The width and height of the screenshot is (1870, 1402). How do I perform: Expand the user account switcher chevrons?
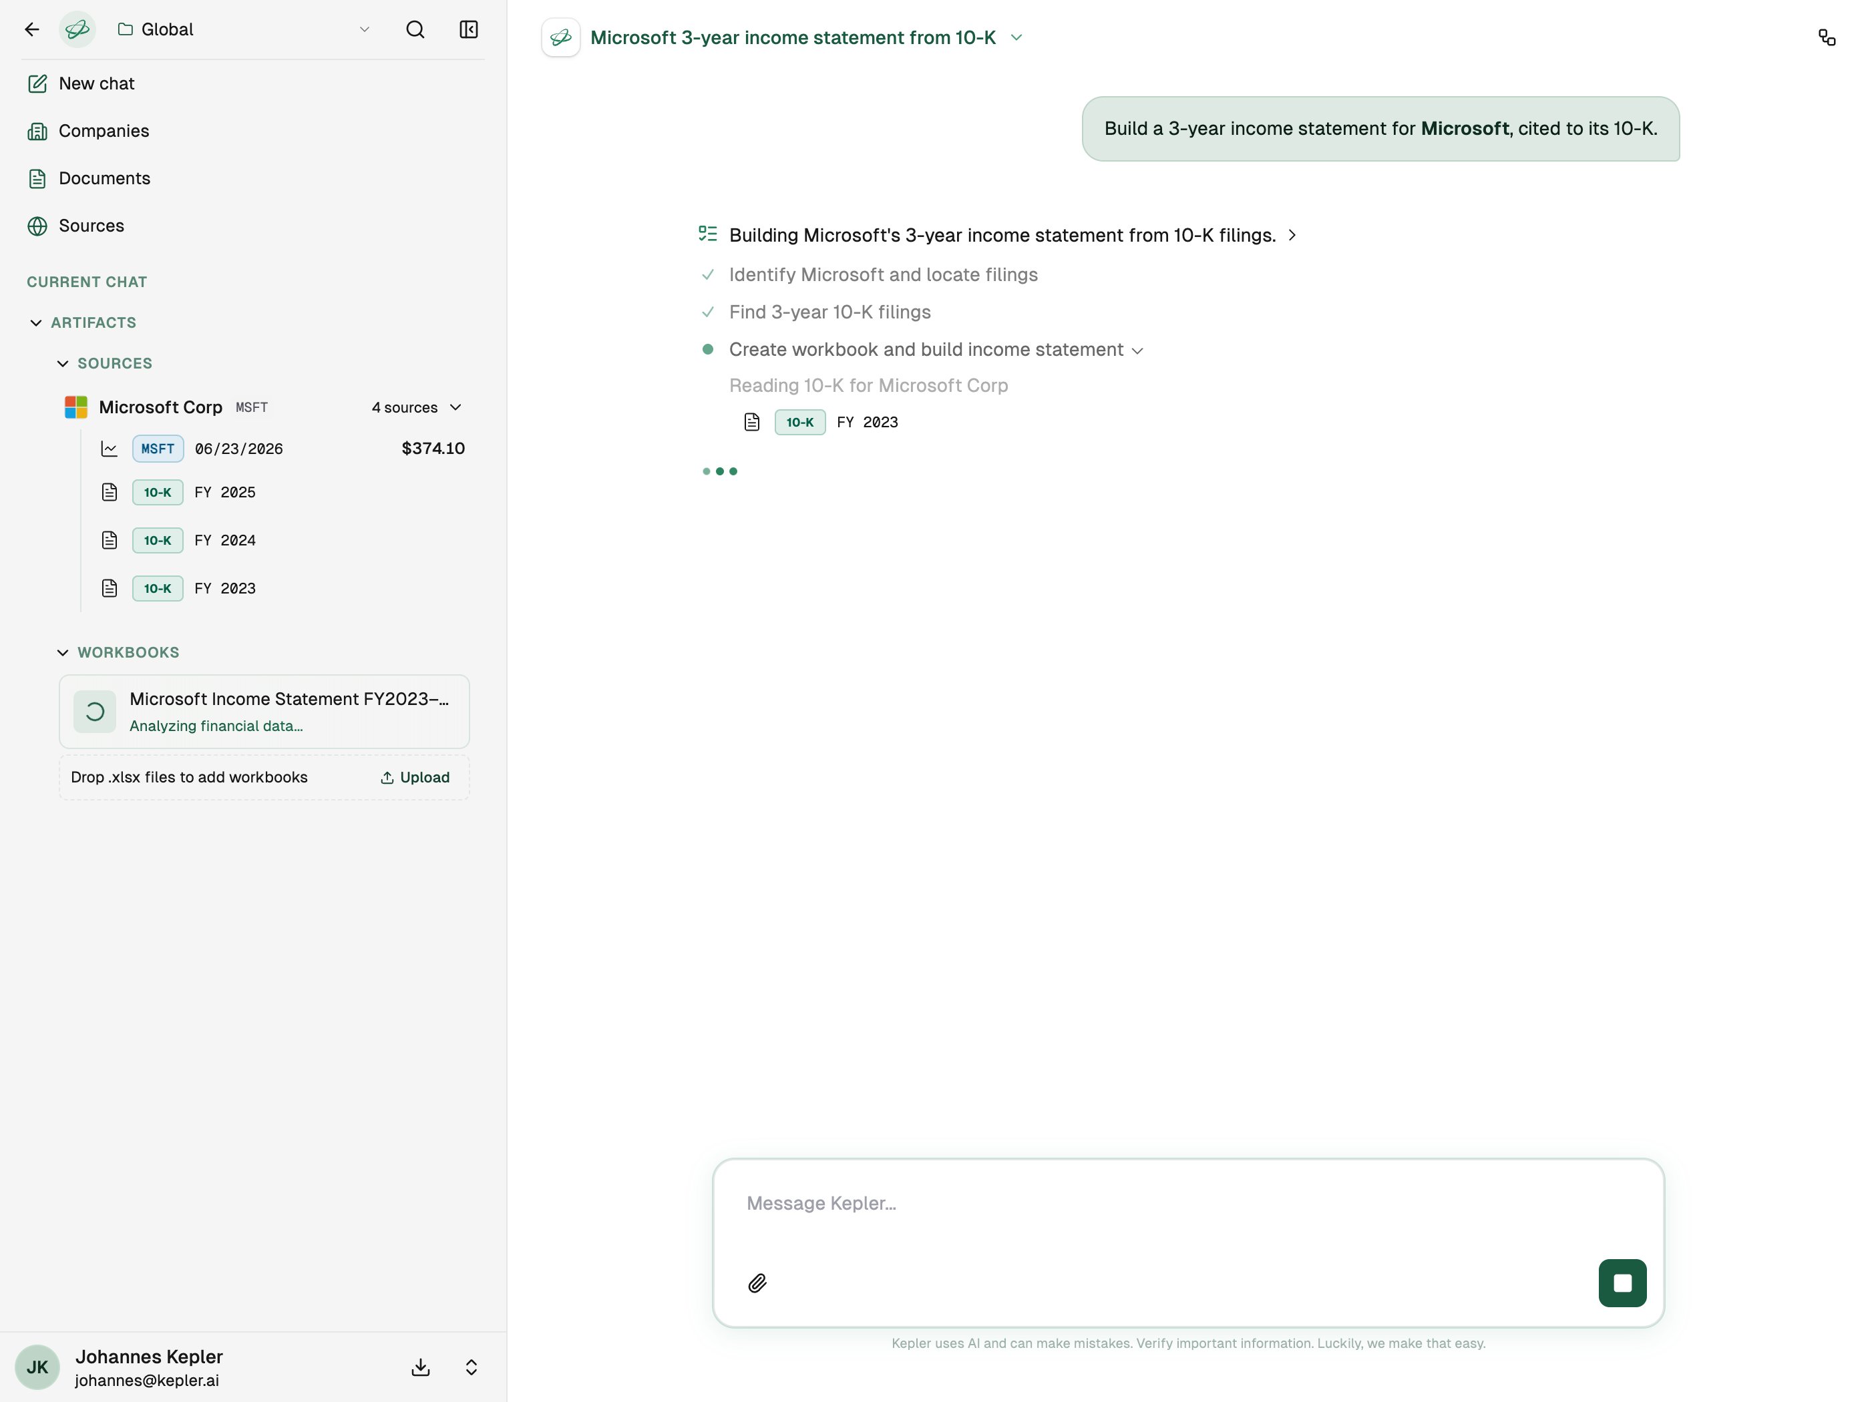(472, 1367)
